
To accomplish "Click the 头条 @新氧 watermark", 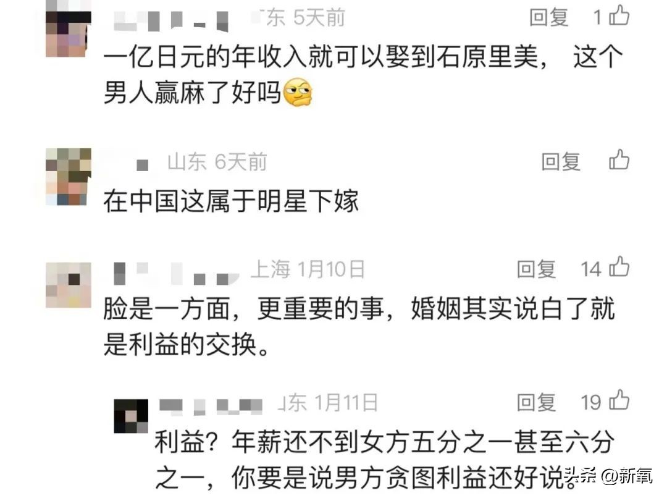I will click(608, 476).
